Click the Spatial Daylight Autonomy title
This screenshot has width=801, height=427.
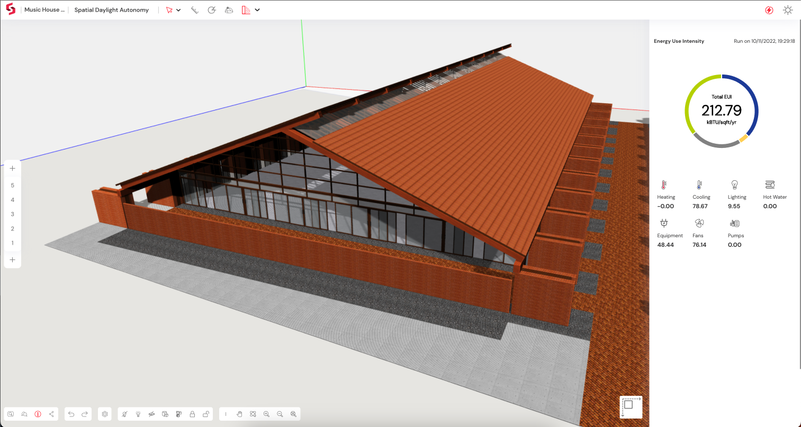tap(112, 10)
